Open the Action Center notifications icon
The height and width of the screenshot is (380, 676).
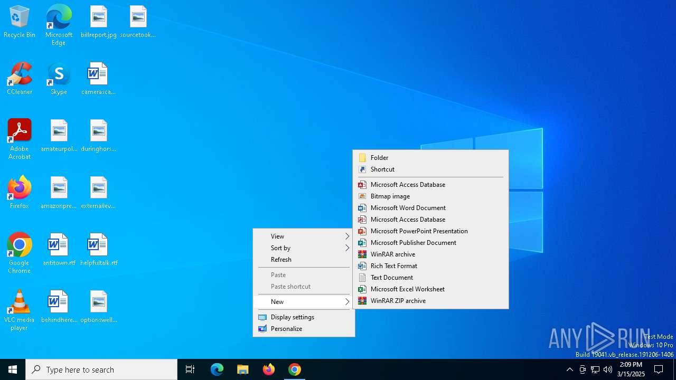pos(659,369)
